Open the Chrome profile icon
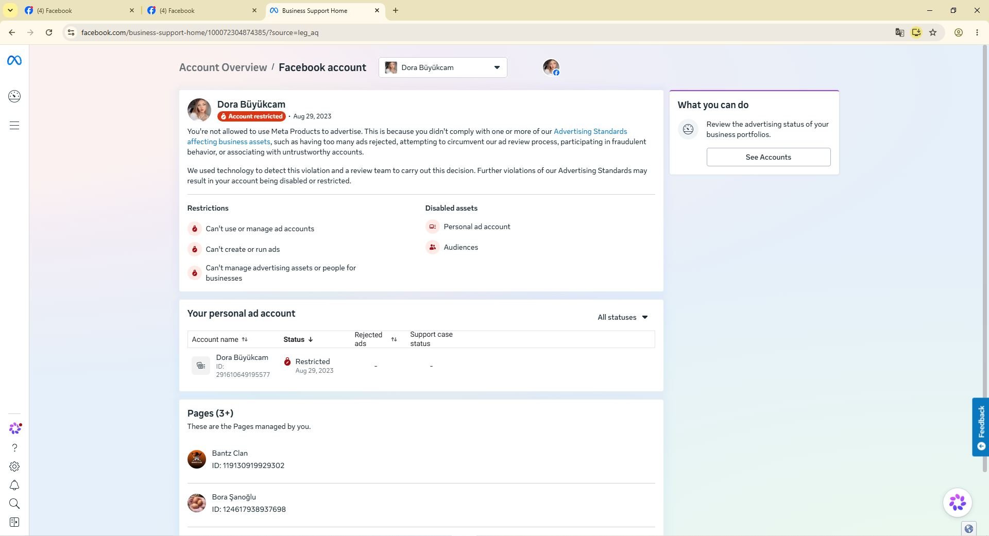 click(x=959, y=32)
